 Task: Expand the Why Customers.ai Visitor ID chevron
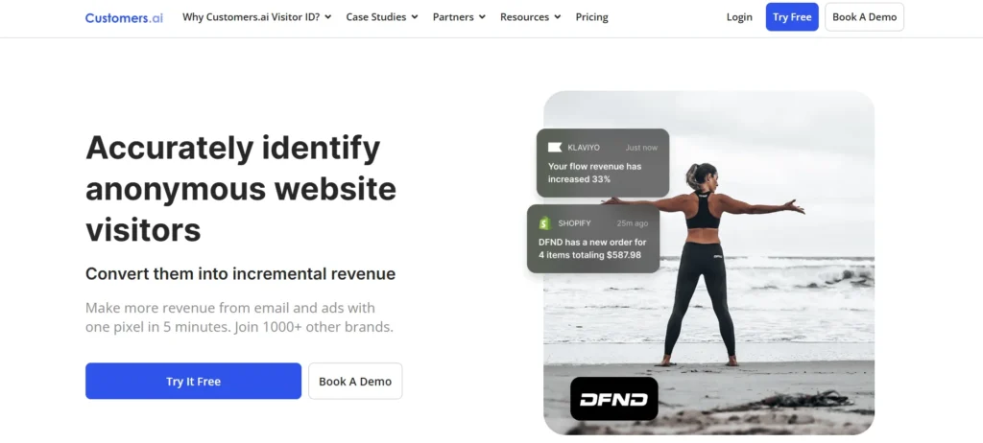coord(328,17)
